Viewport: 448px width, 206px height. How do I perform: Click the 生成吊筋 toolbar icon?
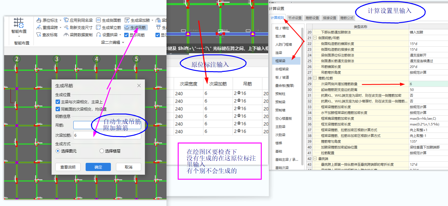tap(127, 27)
